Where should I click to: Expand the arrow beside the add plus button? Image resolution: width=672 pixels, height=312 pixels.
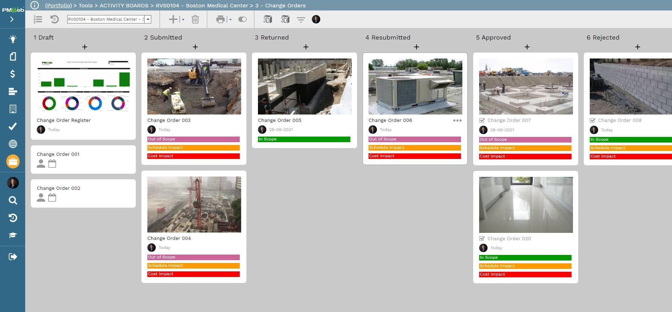183,20
